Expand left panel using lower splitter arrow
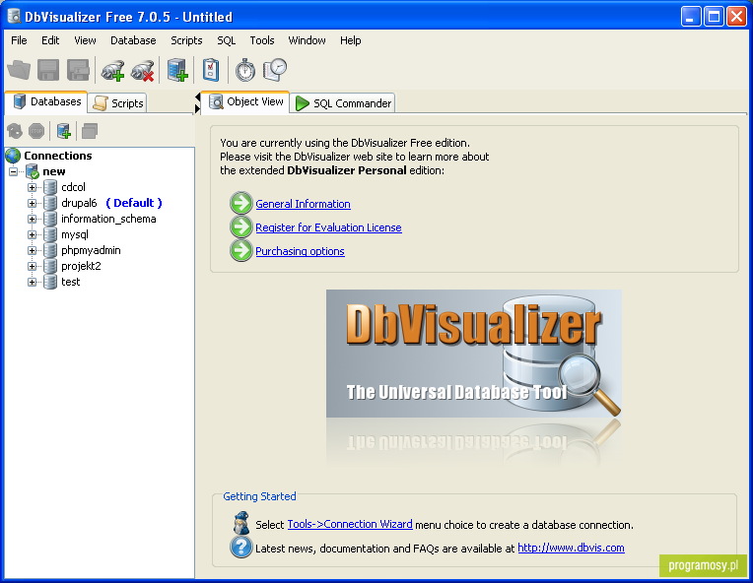Image resolution: width=753 pixels, height=583 pixels. click(x=197, y=109)
